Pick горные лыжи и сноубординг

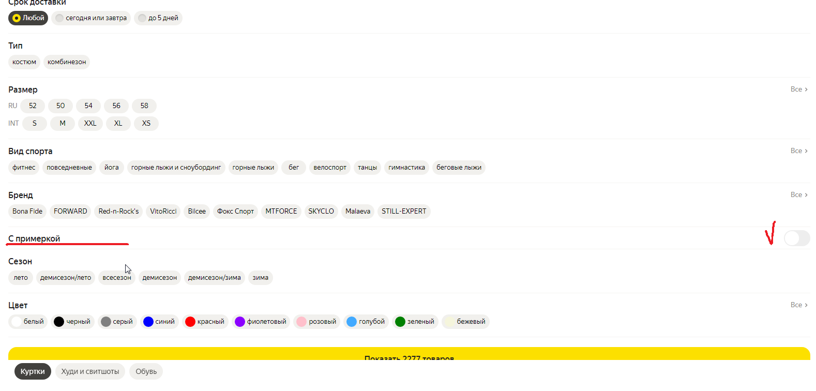point(176,168)
